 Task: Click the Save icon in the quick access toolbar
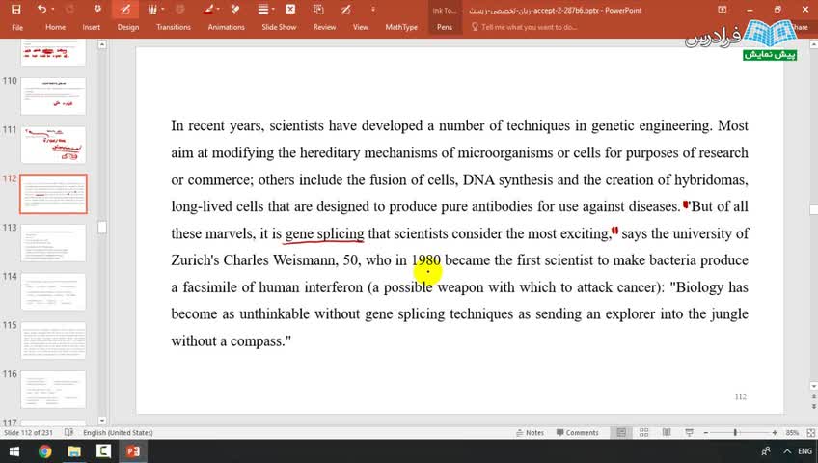[16, 9]
